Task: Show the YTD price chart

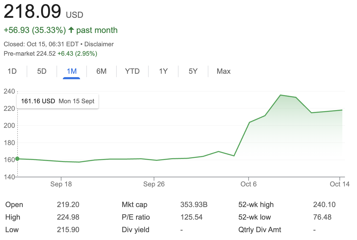Action: (x=132, y=71)
